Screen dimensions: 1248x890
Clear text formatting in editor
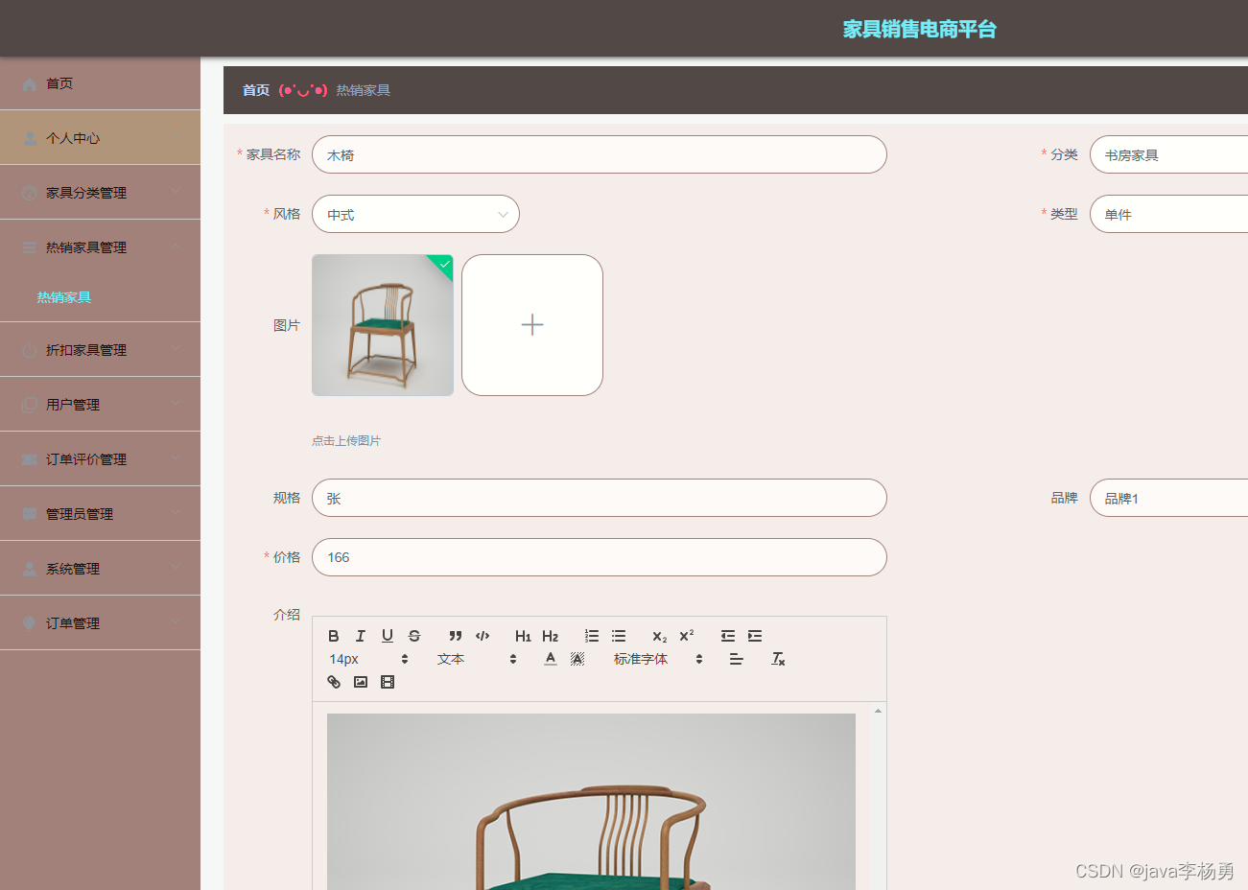778,659
